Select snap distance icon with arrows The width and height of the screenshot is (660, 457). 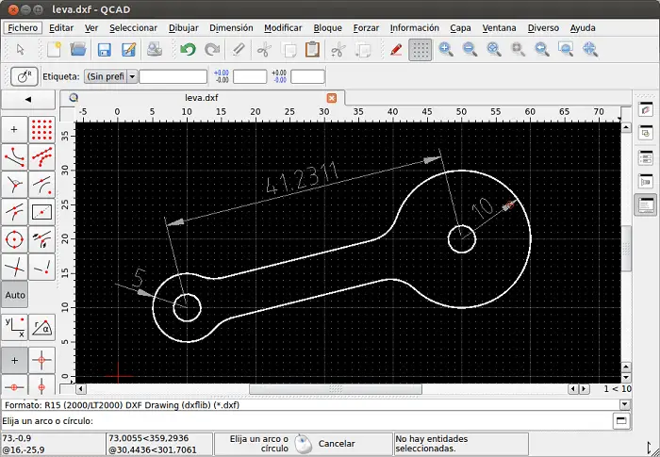pos(41,239)
